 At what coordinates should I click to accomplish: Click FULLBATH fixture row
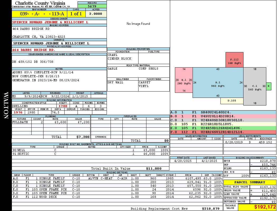coord(51,122)
